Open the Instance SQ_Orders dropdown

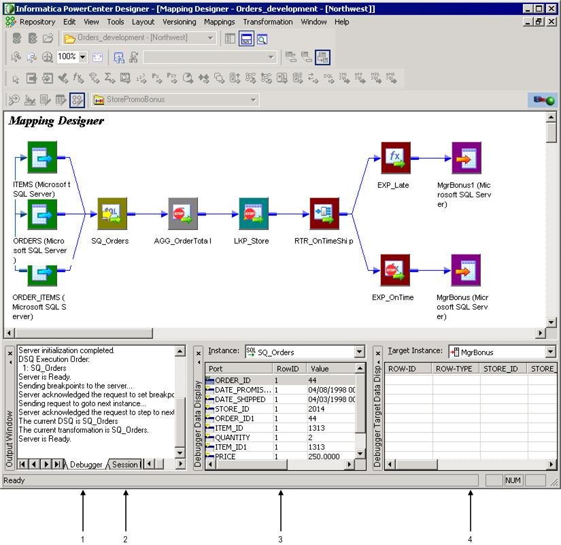[x=360, y=352]
